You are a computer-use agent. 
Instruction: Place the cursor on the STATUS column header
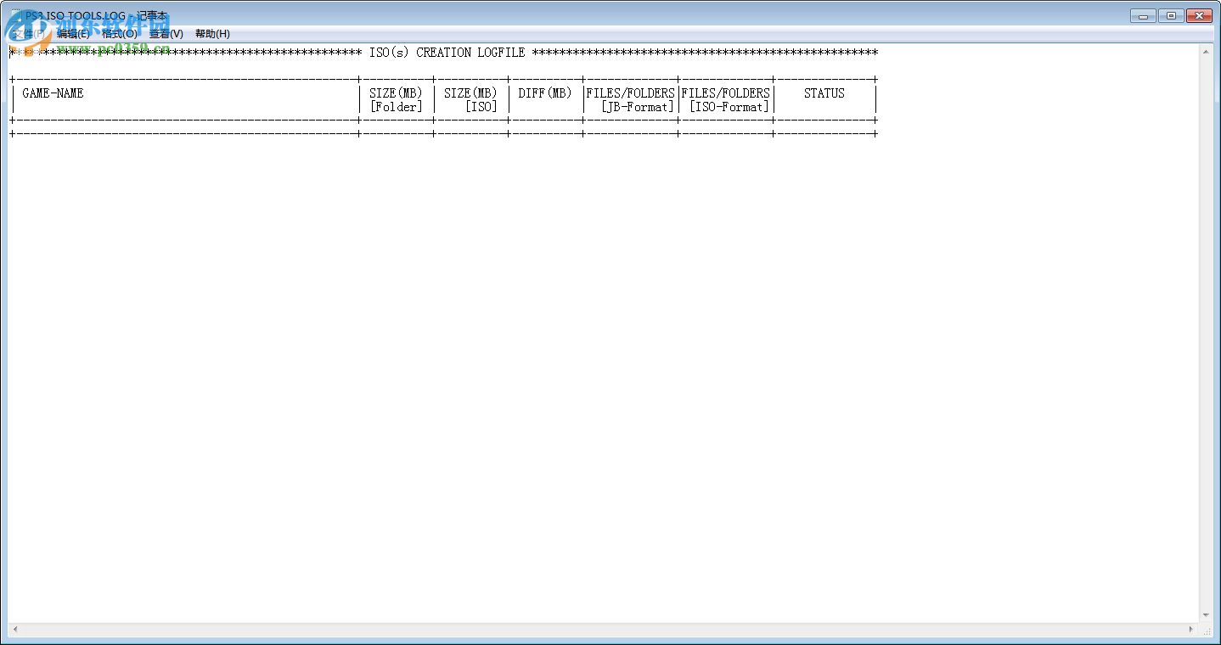click(x=824, y=93)
